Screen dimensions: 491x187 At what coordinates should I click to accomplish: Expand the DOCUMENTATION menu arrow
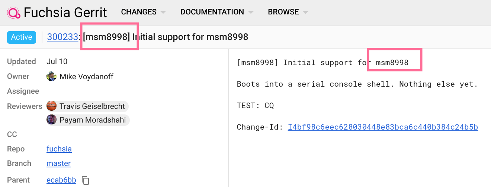pyautogui.click(x=251, y=12)
